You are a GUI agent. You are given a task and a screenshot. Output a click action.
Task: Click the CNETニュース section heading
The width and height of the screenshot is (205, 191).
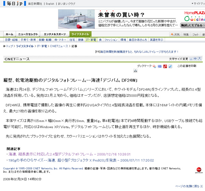coord(17,59)
